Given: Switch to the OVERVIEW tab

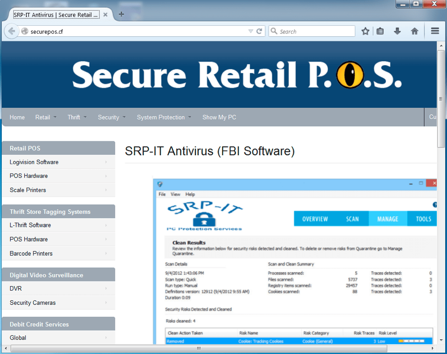Looking at the screenshot, I should tap(315, 219).
